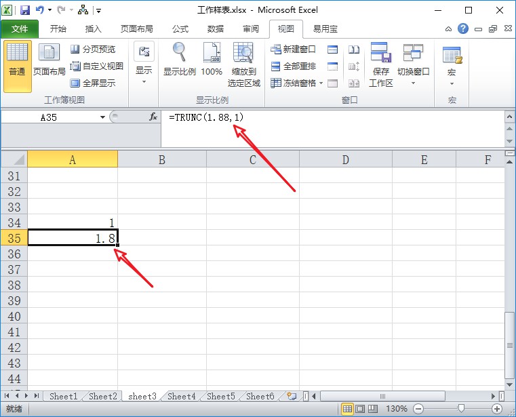The height and width of the screenshot is (417, 516).
Task: Open the Sheet4 worksheet tab
Action: [181, 396]
